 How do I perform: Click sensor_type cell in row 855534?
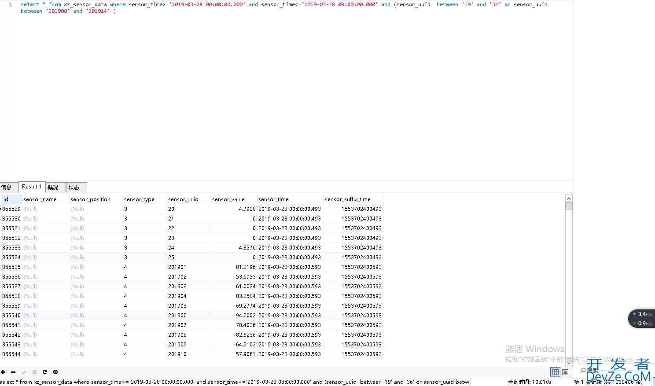pyautogui.click(x=145, y=257)
